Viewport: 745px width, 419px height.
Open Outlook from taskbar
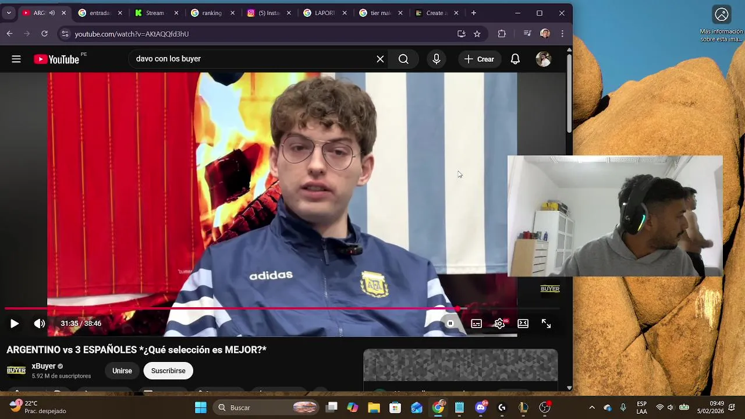pyautogui.click(x=417, y=407)
